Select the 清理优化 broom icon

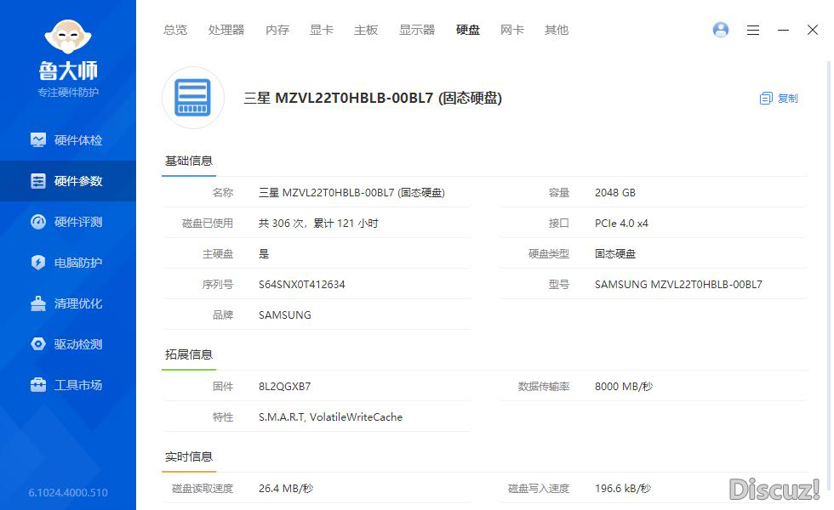[x=38, y=303]
